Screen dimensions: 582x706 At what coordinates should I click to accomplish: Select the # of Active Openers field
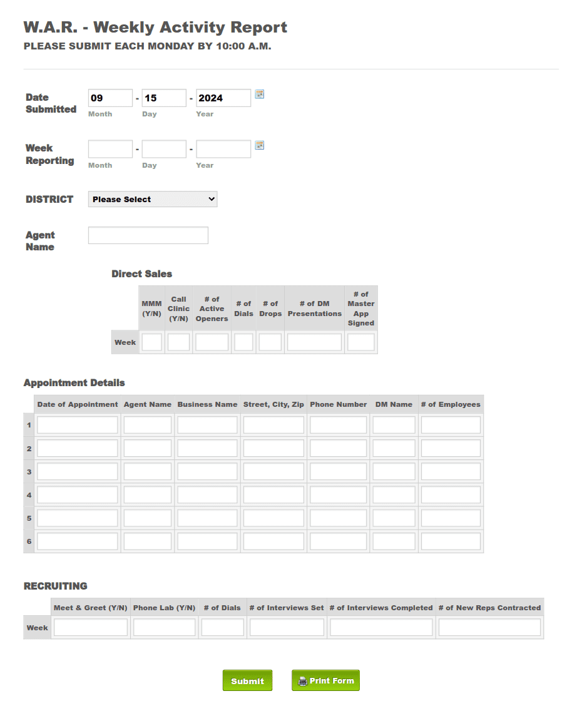tap(212, 341)
